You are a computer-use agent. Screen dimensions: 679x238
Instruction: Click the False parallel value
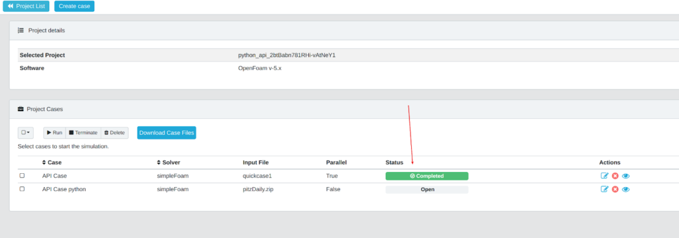(x=333, y=189)
